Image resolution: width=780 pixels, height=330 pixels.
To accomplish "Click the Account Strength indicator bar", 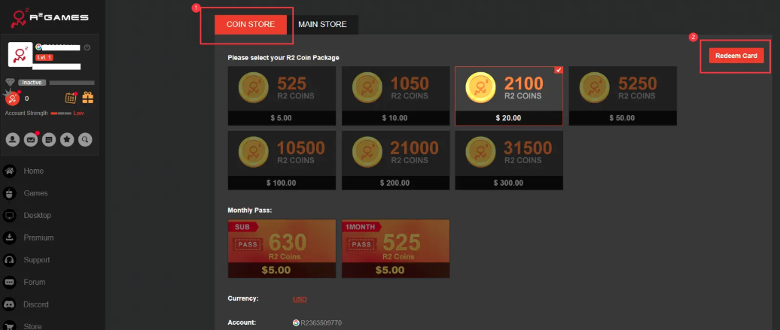I will [59, 113].
